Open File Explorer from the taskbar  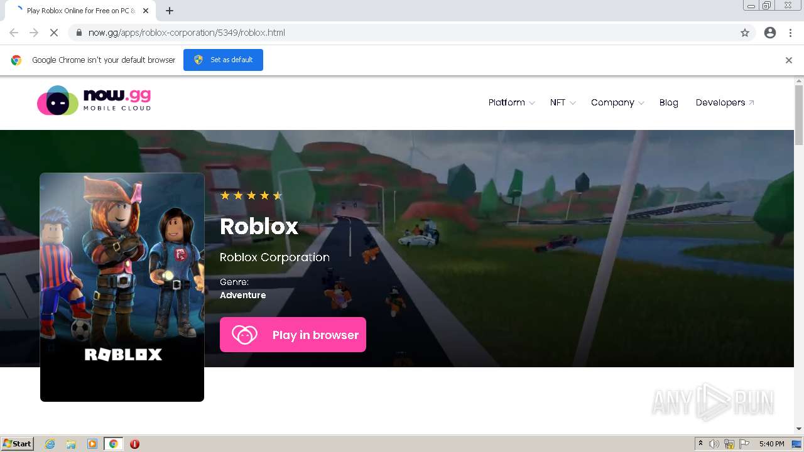click(71, 444)
